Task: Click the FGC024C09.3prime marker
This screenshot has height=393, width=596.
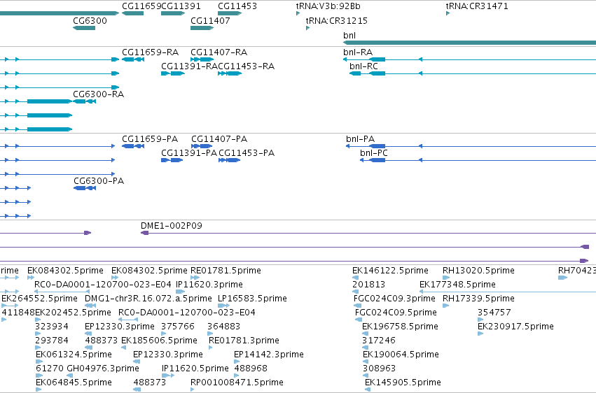Action: [357, 306]
